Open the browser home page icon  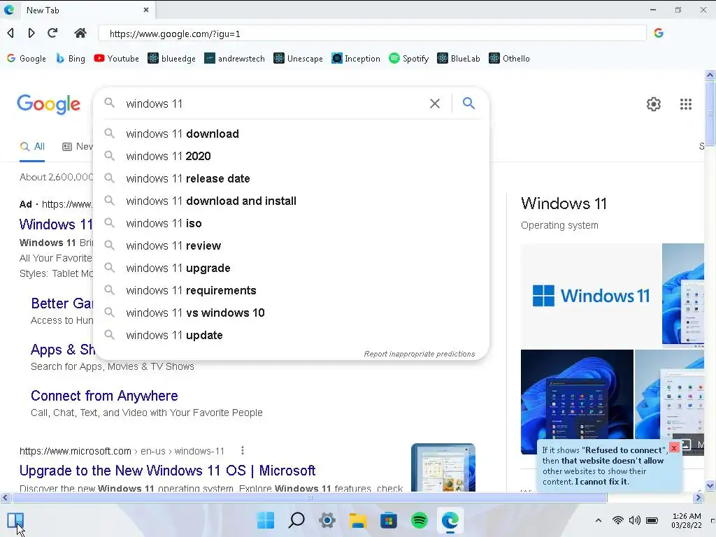[x=80, y=33]
